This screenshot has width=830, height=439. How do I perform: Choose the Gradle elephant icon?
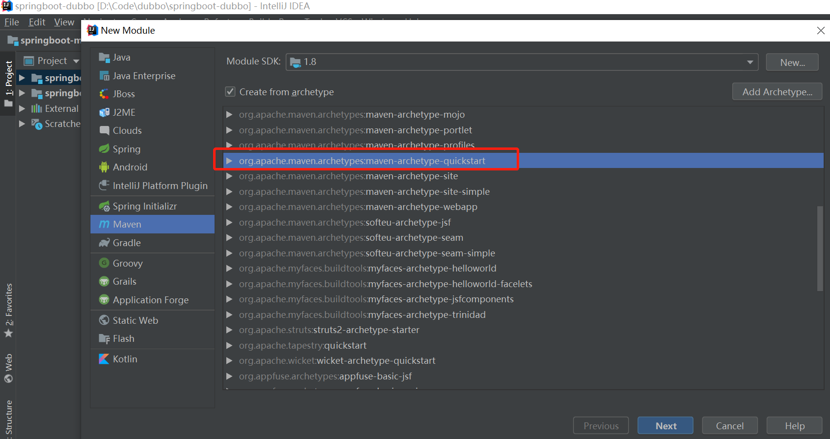point(104,243)
